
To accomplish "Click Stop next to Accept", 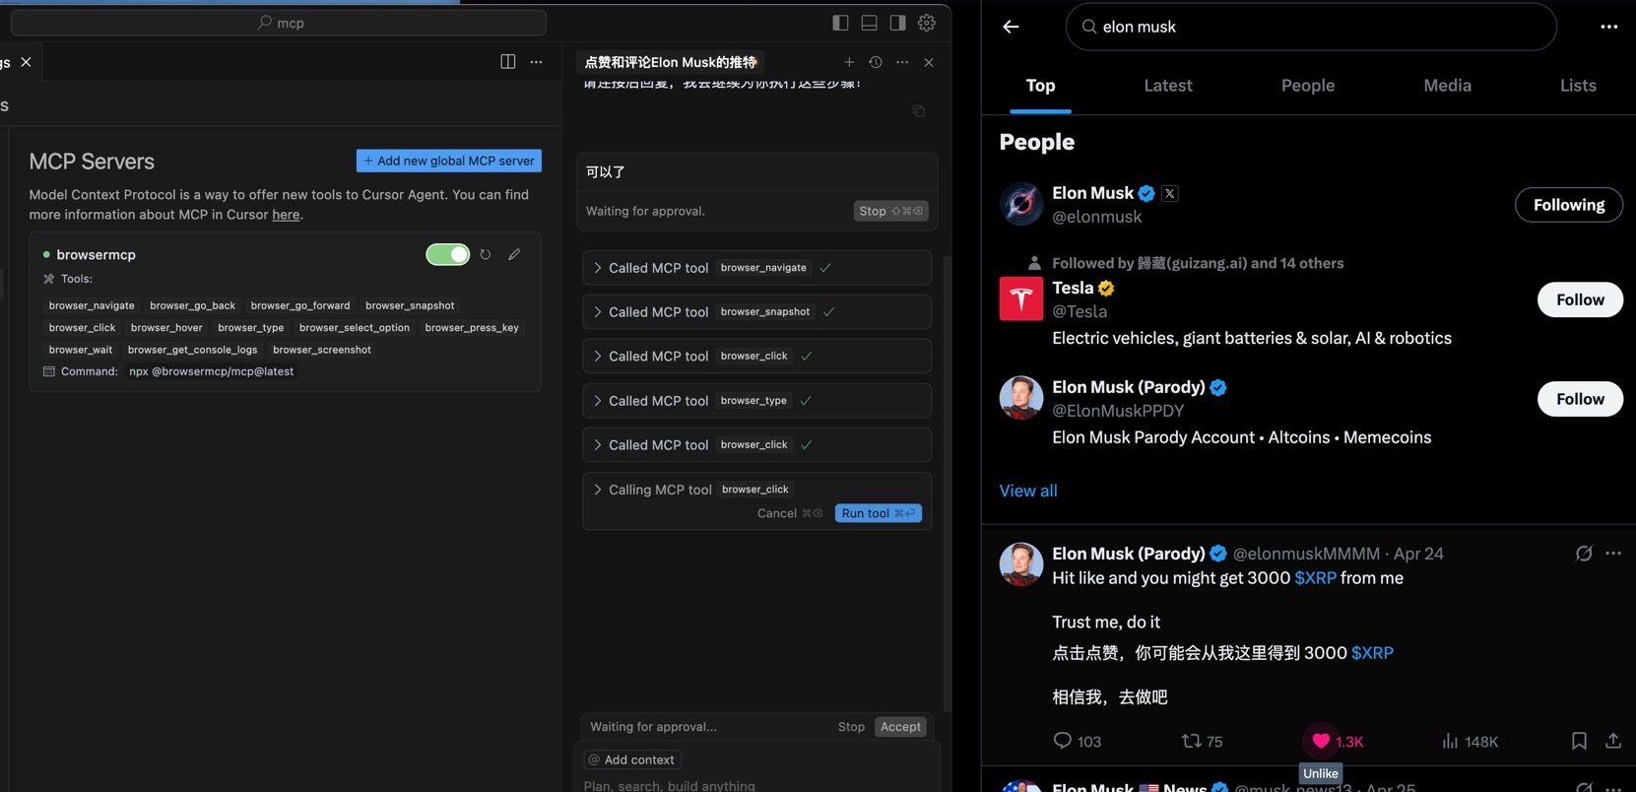I will pyautogui.click(x=851, y=727).
